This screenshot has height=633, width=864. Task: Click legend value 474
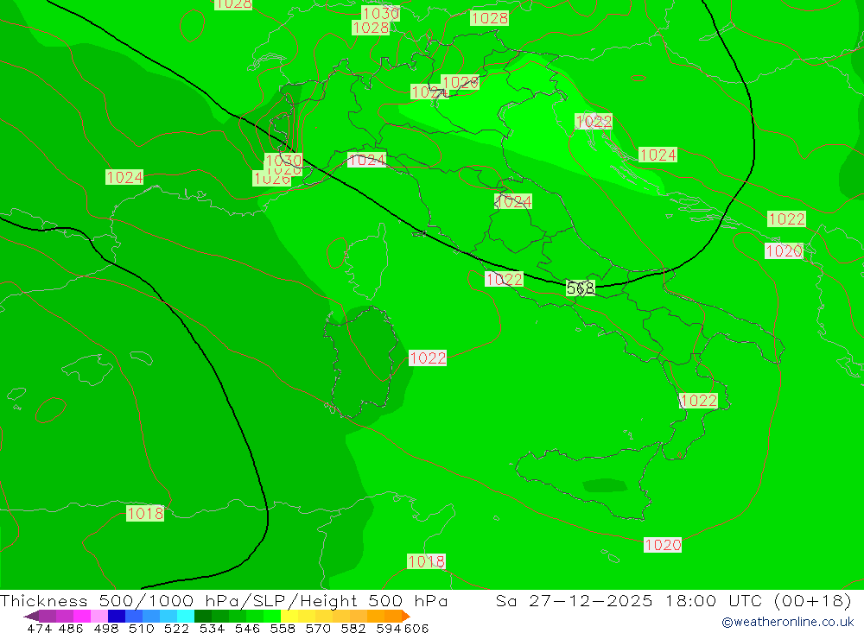[39, 628]
